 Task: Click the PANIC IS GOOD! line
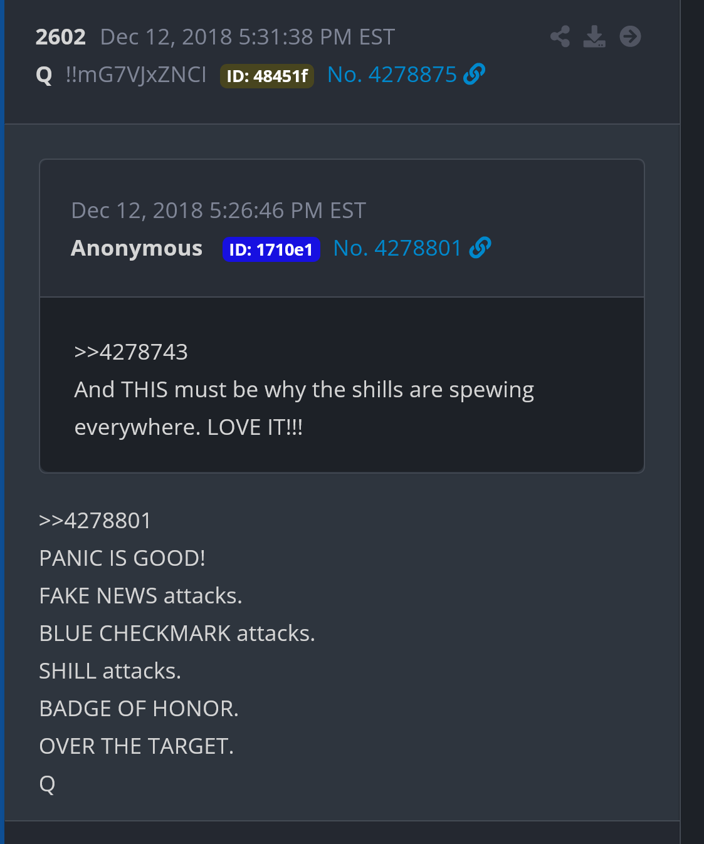tap(122, 558)
